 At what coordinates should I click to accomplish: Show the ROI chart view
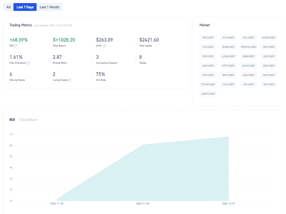click(12, 120)
